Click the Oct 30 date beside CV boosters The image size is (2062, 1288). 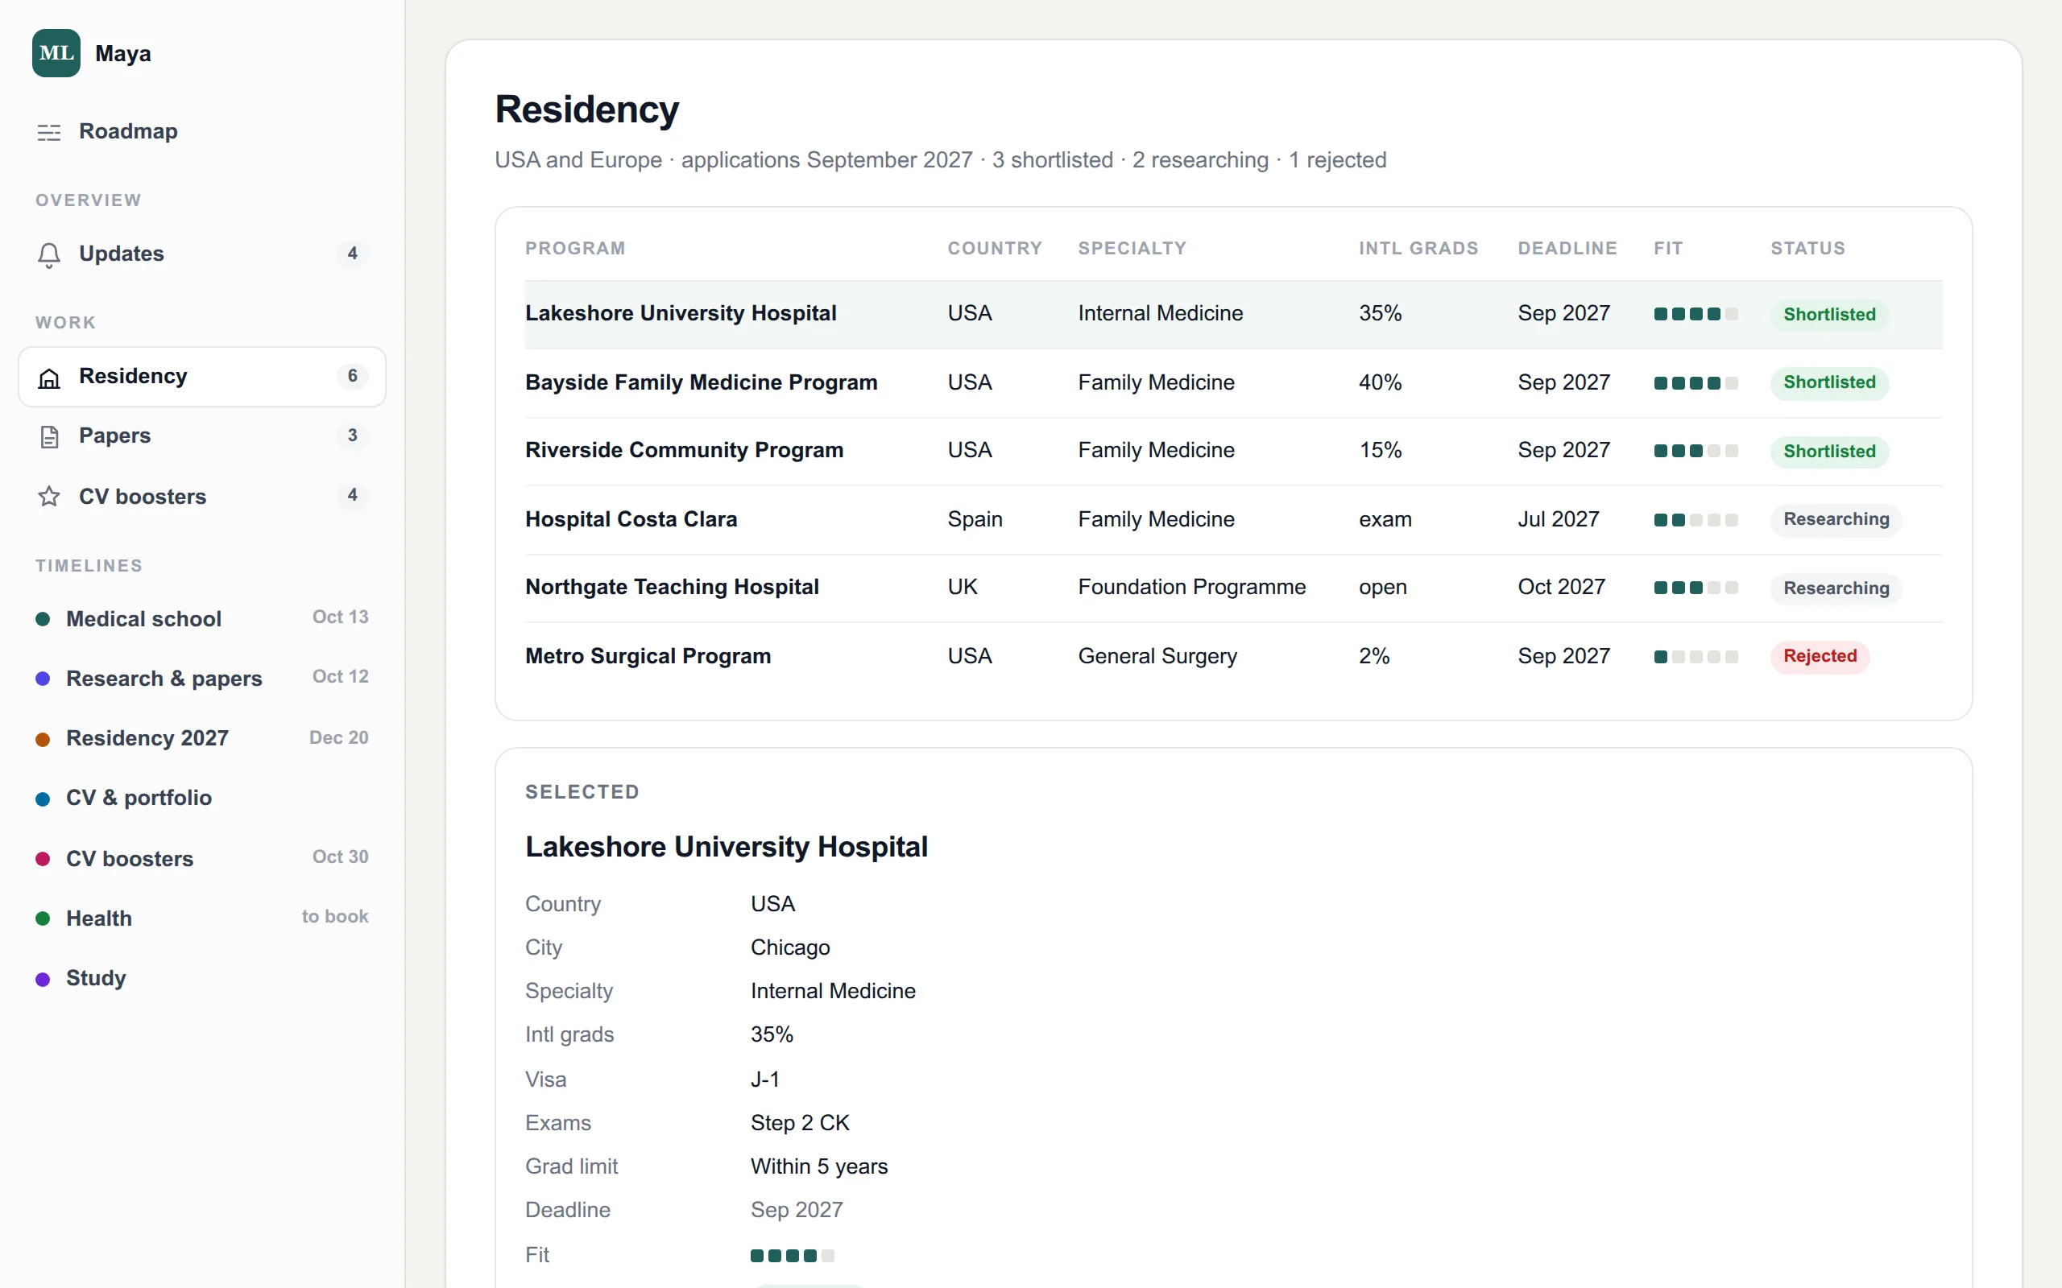340,857
